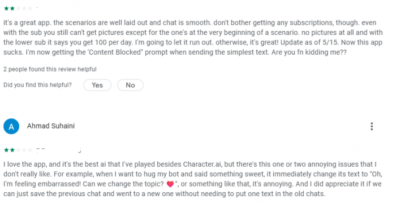Click Yes to mark review helpful
Viewport: 396px width, 204px height.
pyautogui.click(x=97, y=85)
